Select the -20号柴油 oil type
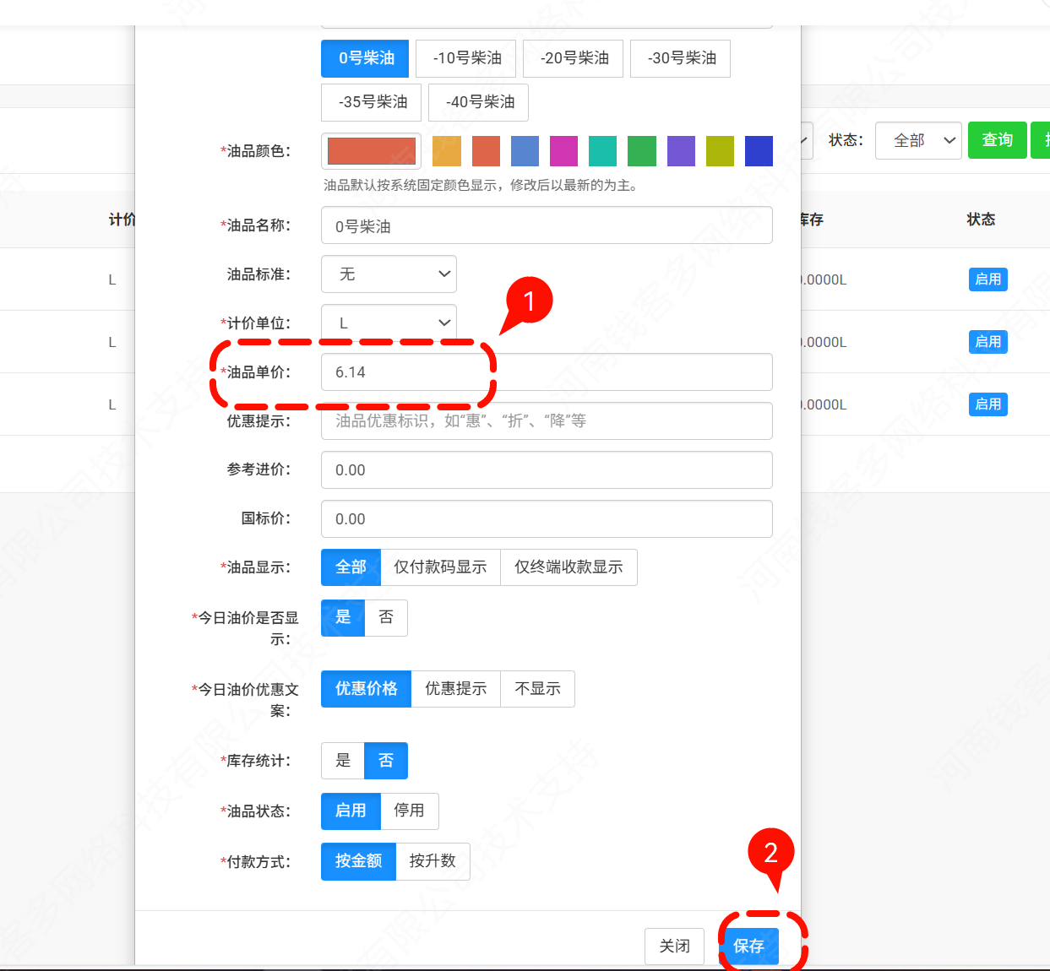The width and height of the screenshot is (1050, 971). (x=574, y=58)
